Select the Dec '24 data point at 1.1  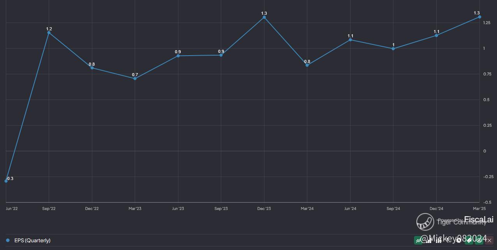436,35
